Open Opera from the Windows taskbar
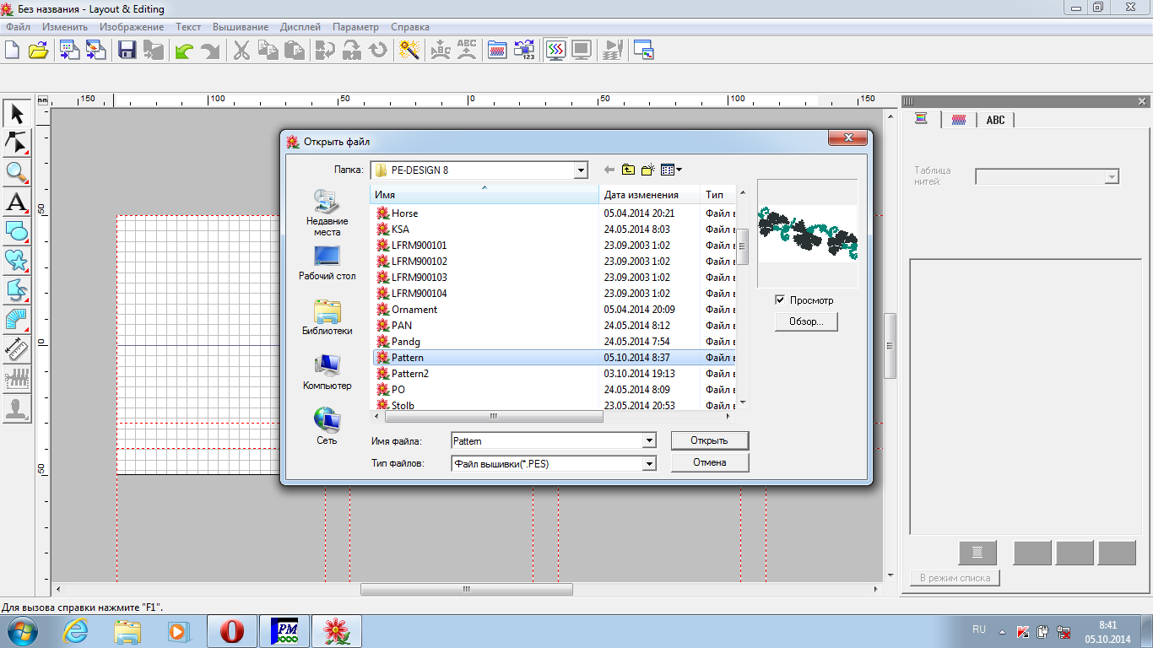Viewport: 1153px width, 648px height. (231, 631)
